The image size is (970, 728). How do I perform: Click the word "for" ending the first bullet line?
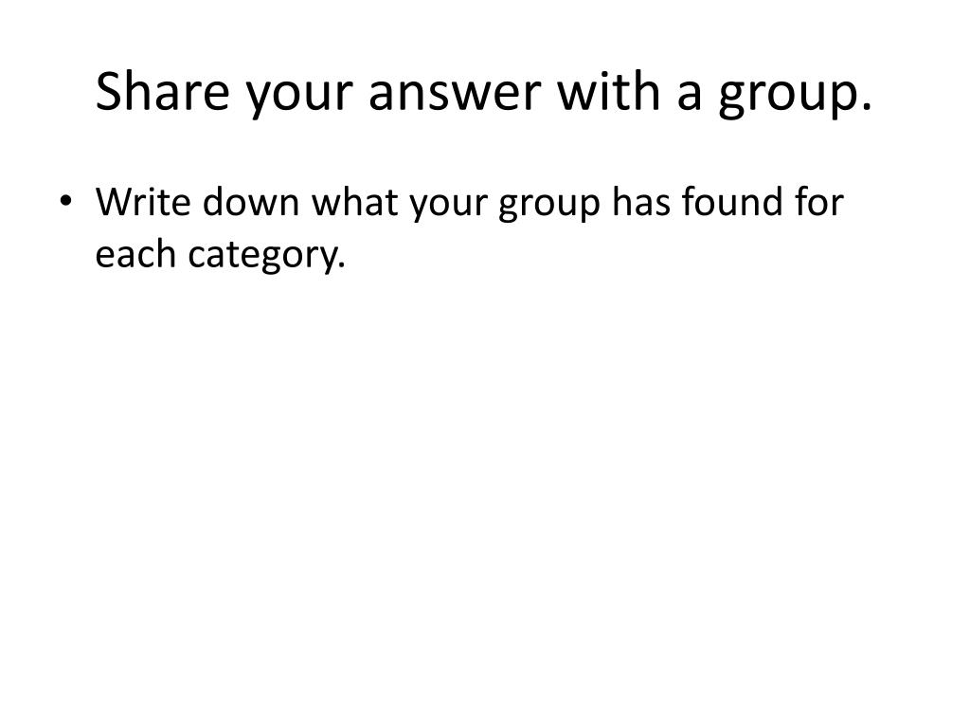coord(819,201)
